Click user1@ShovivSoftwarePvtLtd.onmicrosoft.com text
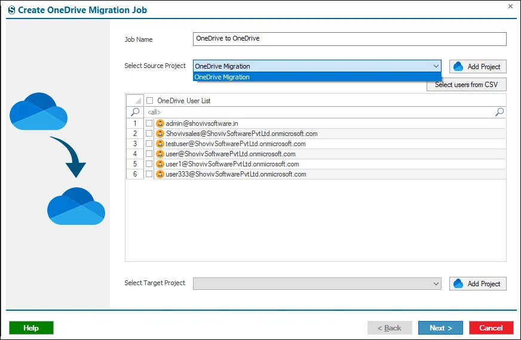 point(232,164)
